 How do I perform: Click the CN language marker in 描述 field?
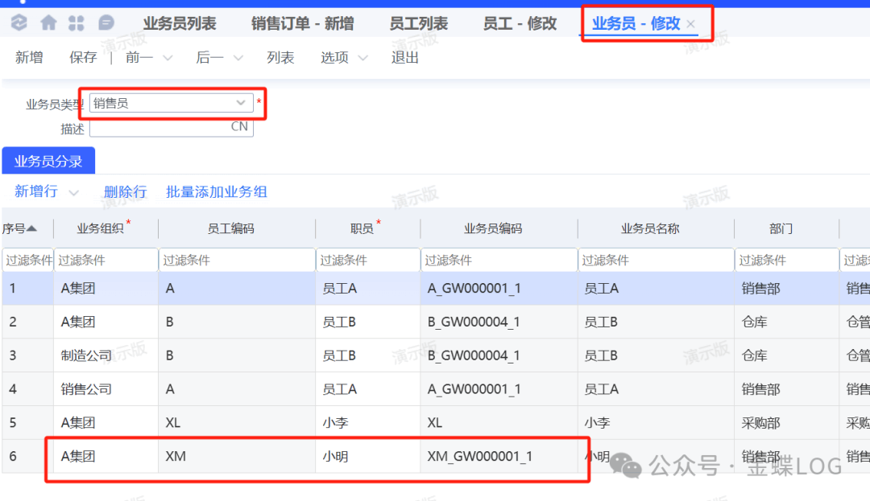pos(239,126)
